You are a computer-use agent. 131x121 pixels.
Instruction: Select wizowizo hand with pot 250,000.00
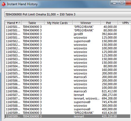[68, 84]
